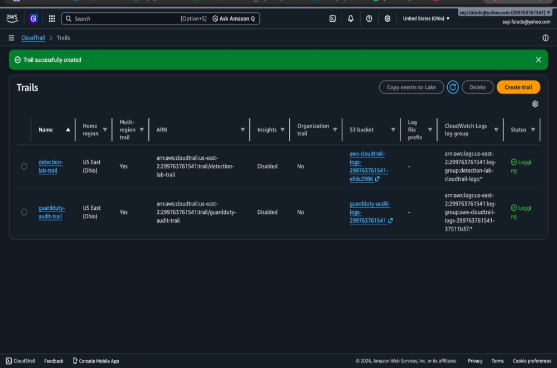Open the account menu for seyi.falode@yahoo.com

(505, 12)
